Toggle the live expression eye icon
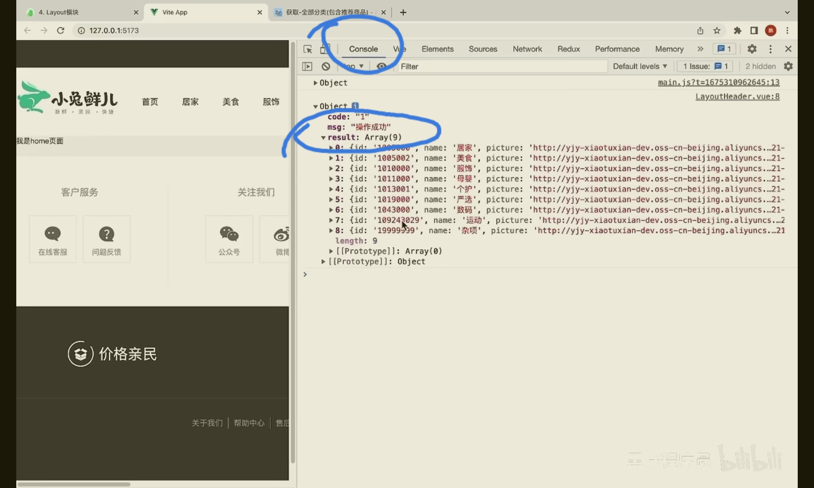The height and width of the screenshot is (488, 814). [381, 66]
